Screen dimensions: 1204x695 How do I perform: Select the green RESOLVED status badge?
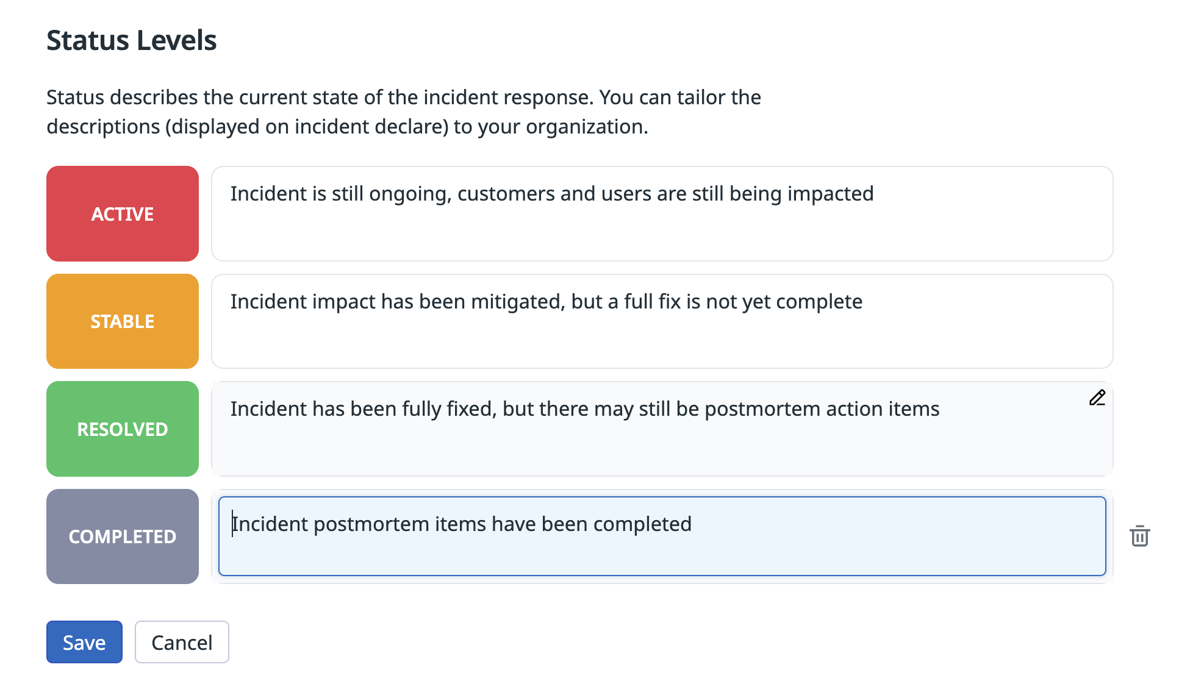123,429
